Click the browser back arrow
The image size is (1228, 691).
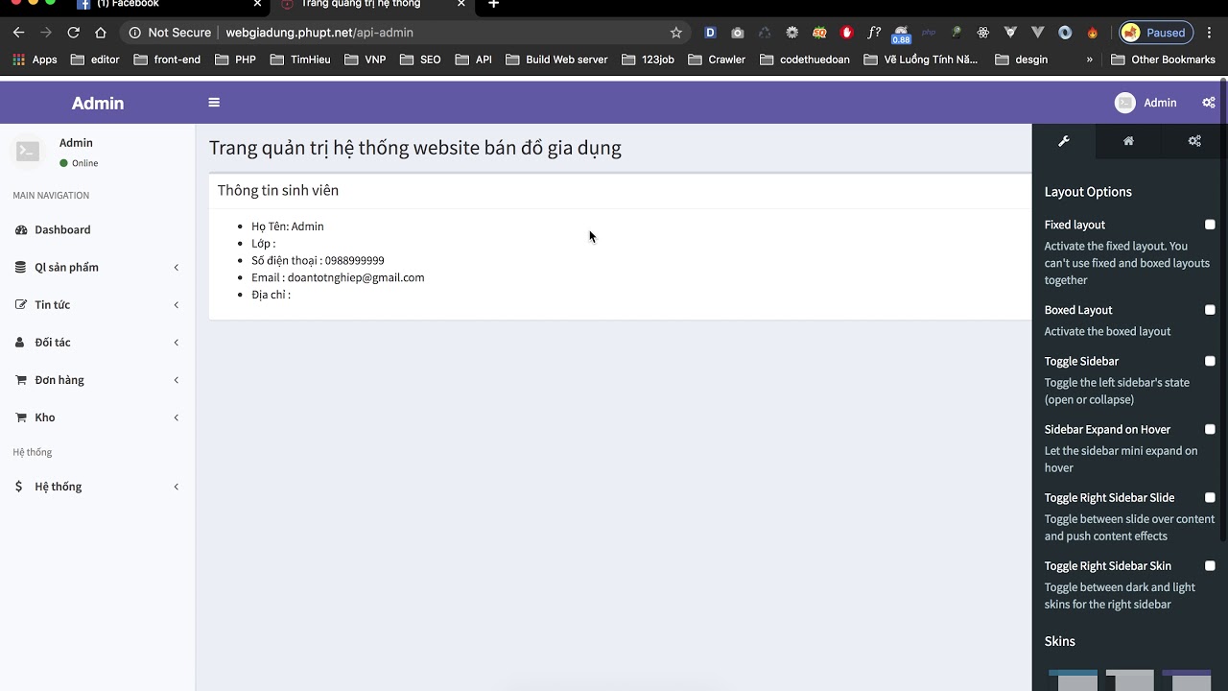(18, 33)
